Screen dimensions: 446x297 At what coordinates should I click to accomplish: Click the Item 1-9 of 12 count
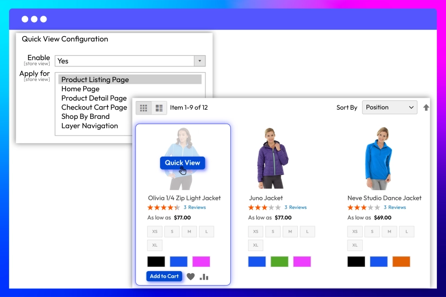pyautogui.click(x=189, y=107)
